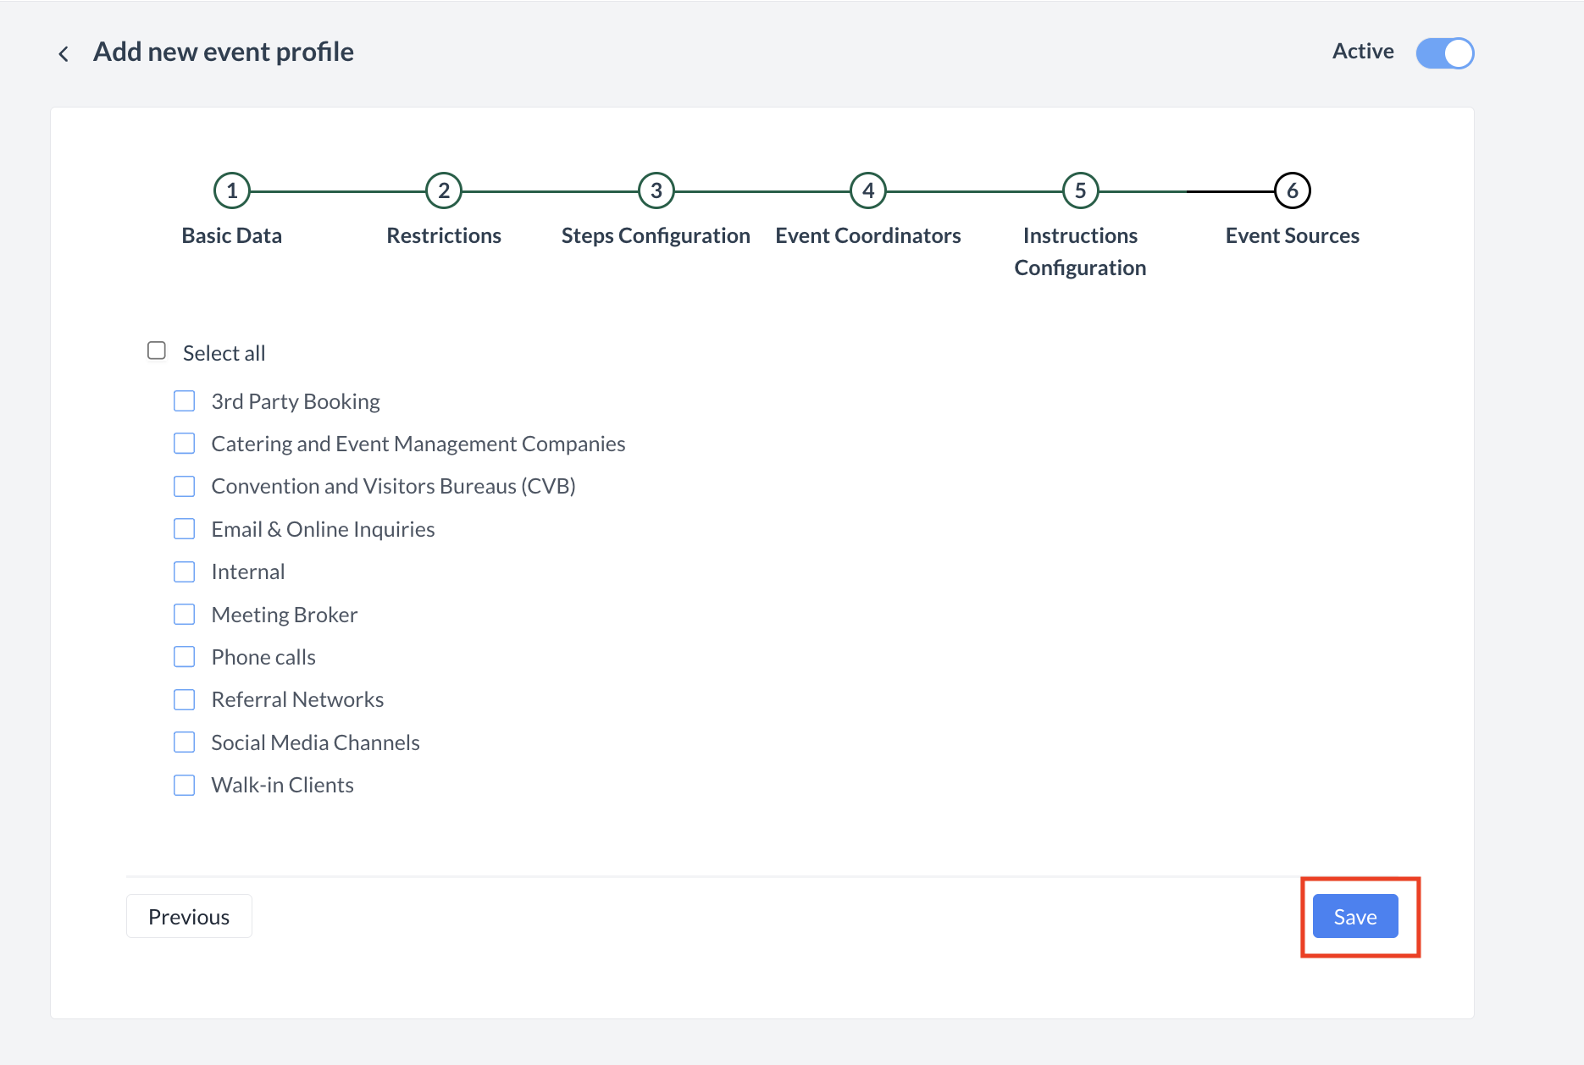Image resolution: width=1584 pixels, height=1065 pixels.
Task: Click step 6 Event Sources circle
Action: pos(1292,191)
